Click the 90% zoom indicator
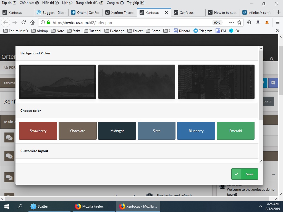 [x=217, y=23]
